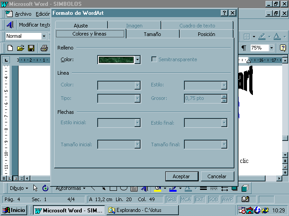Switch to the Ajuste tab
This screenshot has height=216, width=289.
point(81,26)
